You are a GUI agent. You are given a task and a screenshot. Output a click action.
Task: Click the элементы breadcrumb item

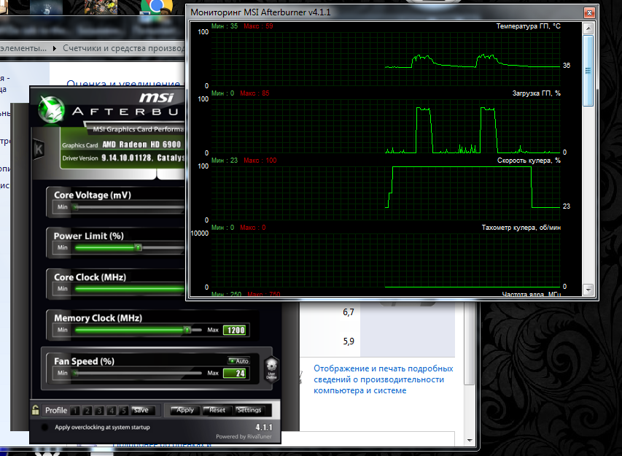(23, 48)
